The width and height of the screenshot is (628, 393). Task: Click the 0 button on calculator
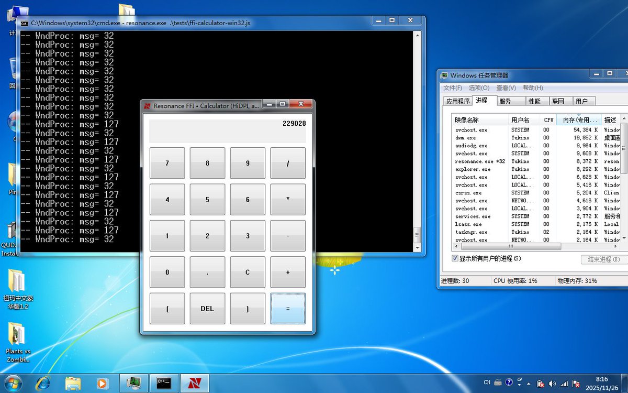[x=167, y=272]
